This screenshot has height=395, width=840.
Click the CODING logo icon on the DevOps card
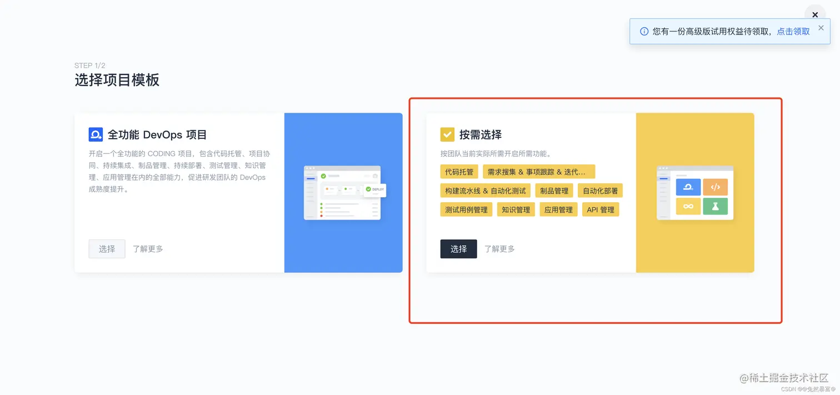[x=96, y=134]
